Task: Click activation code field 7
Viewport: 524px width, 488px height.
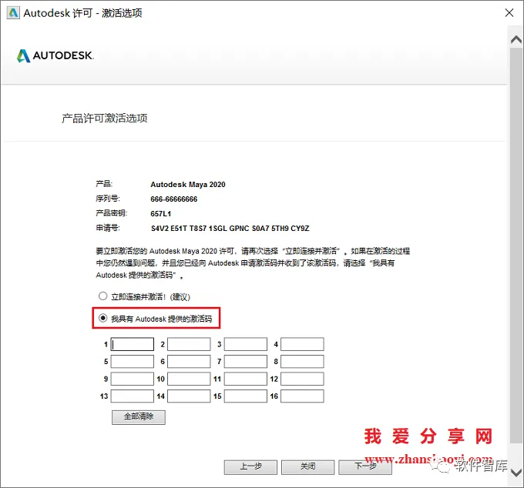Action: [246, 362]
